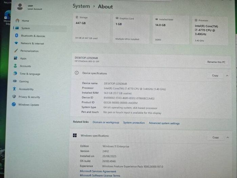237x178 pixels.
Task: Click Rename this PC button
Action: (216, 62)
